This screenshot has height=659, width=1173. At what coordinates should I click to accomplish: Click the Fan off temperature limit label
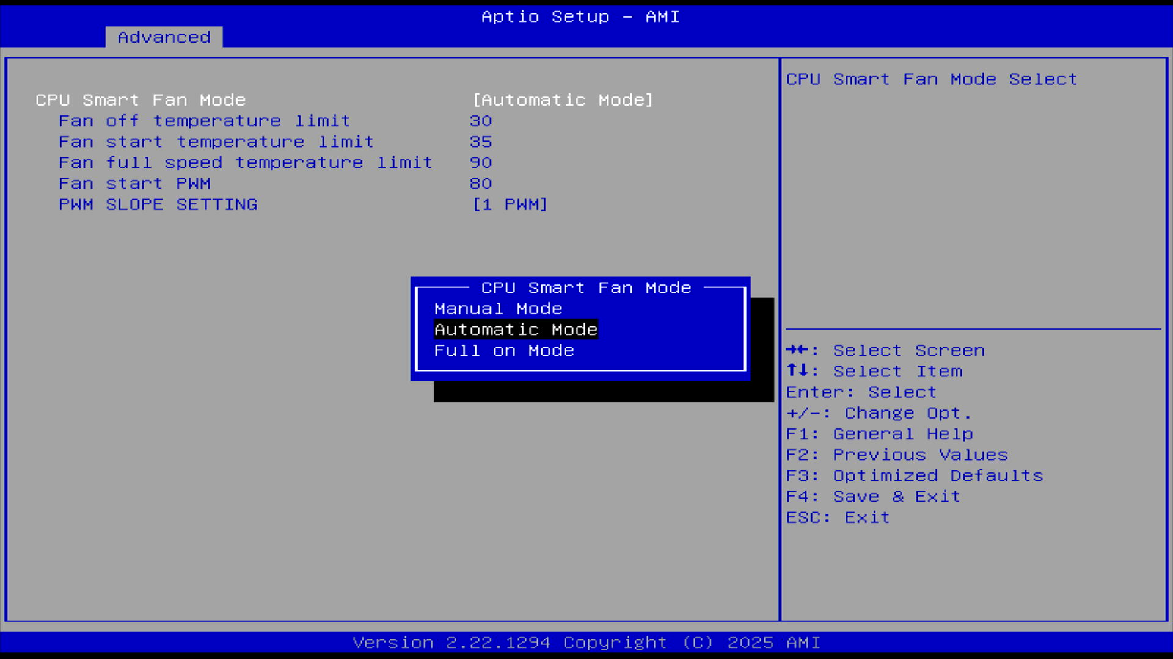205,121
